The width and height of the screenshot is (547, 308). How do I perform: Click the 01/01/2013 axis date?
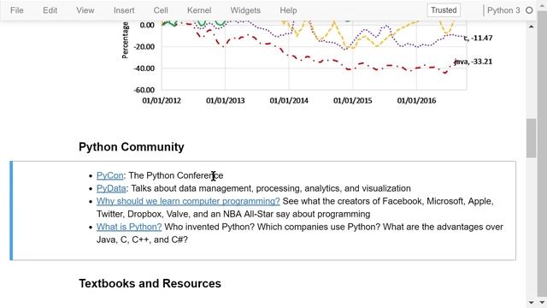226,101
